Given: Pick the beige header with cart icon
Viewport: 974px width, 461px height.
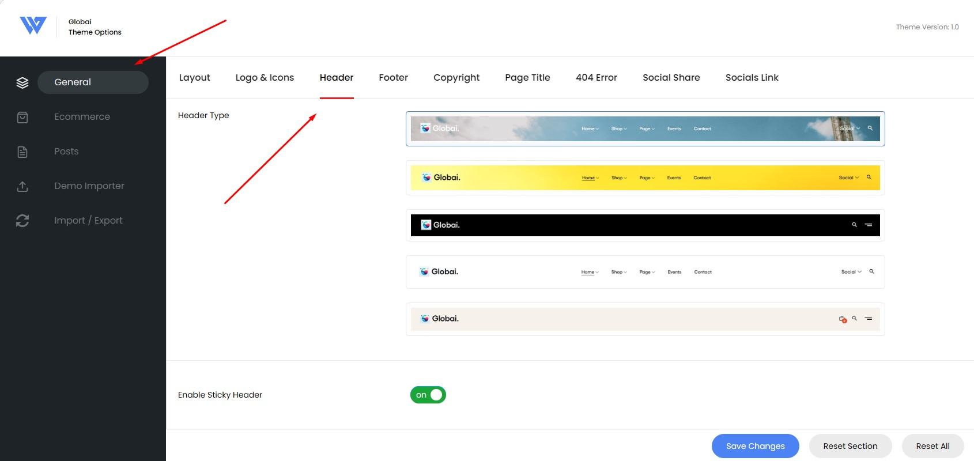Looking at the screenshot, I should click(x=645, y=319).
